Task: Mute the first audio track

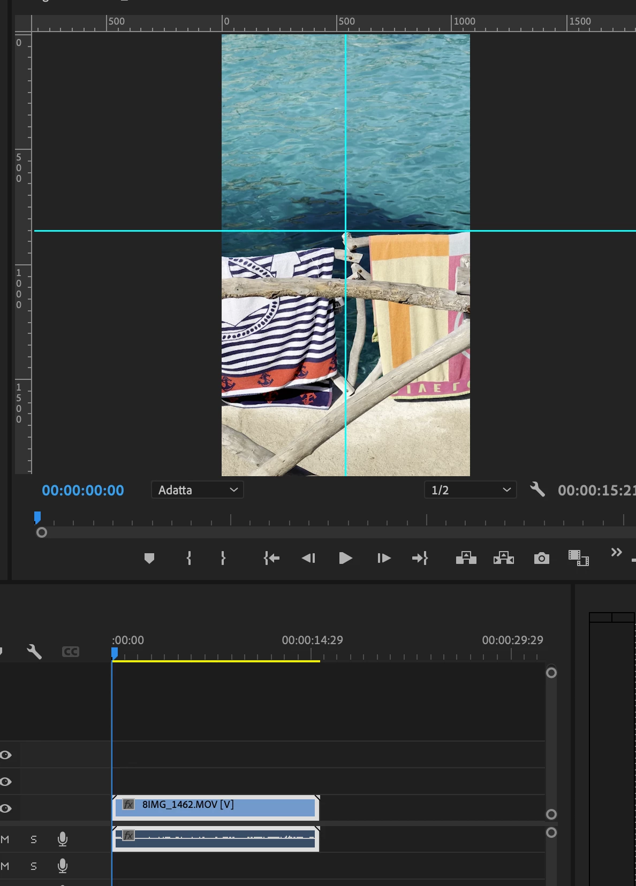Action: pos(5,839)
